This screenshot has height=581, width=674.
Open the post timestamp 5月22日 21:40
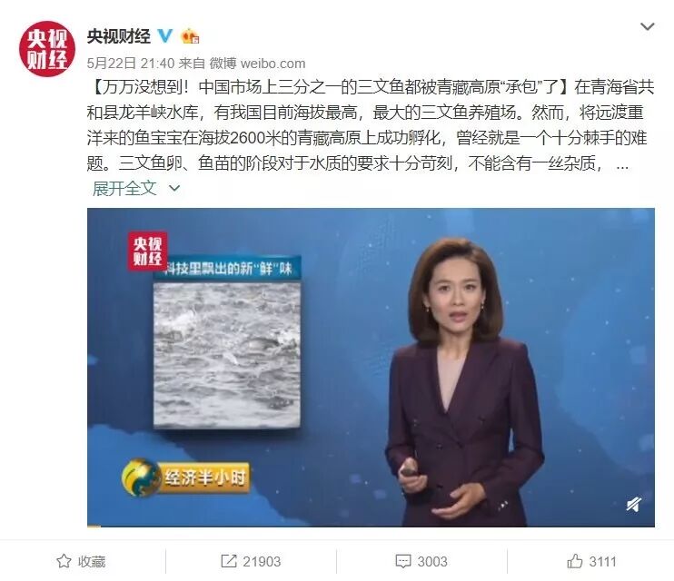pyautogui.click(x=131, y=64)
